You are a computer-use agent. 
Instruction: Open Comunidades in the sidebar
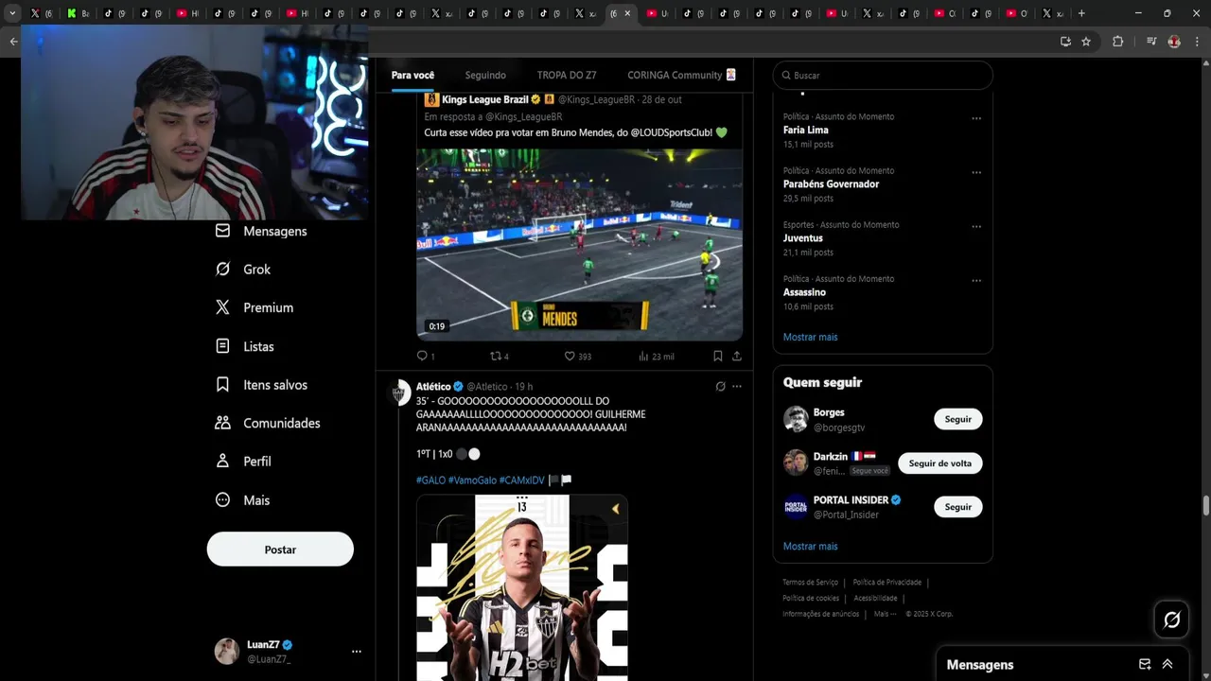[x=268, y=423]
